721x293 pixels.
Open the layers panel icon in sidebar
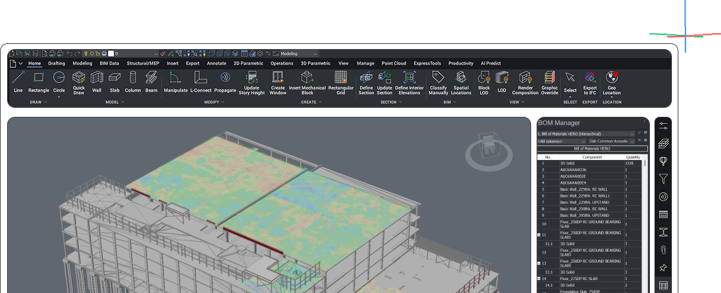coord(663,143)
